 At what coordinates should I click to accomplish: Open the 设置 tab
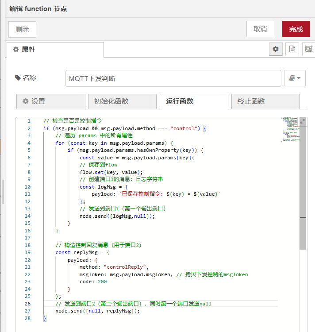50,101
